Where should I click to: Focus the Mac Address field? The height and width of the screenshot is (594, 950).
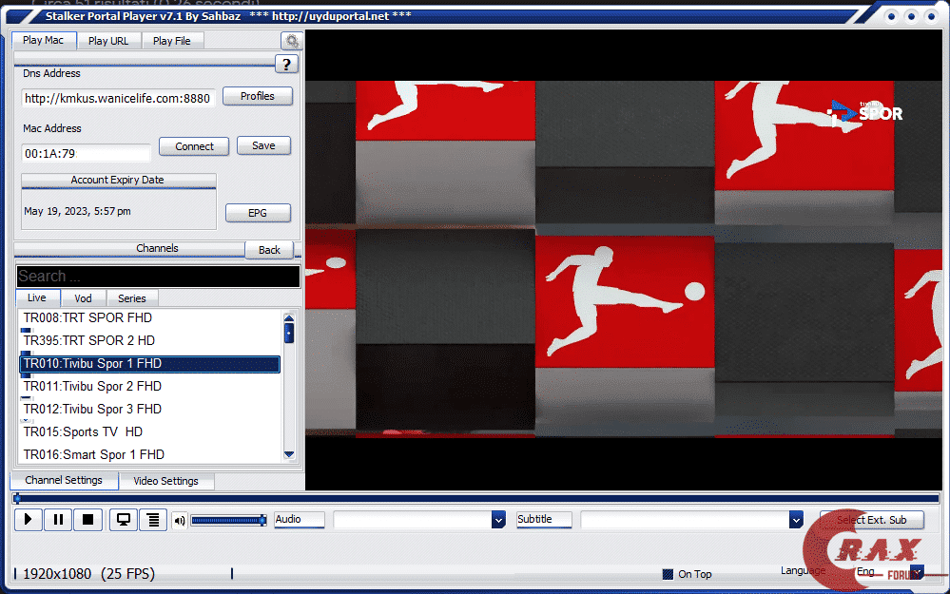pyautogui.click(x=86, y=153)
